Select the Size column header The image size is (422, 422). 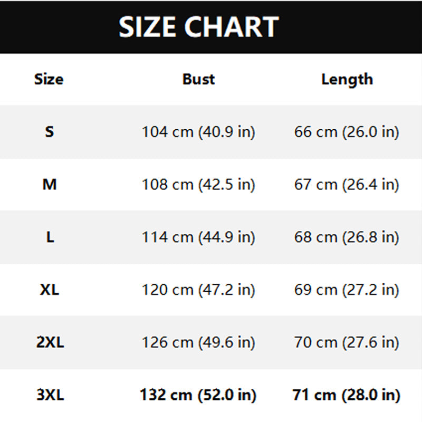49,79
